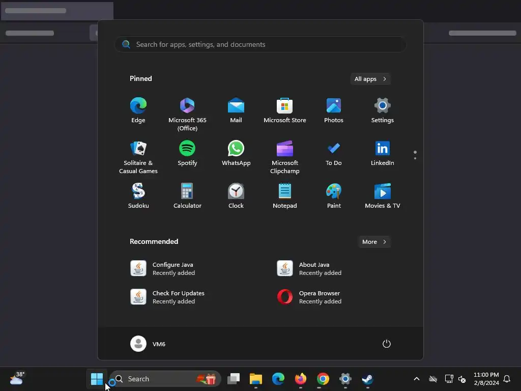Open the Clock app
The image size is (521, 391).
pyautogui.click(x=236, y=196)
